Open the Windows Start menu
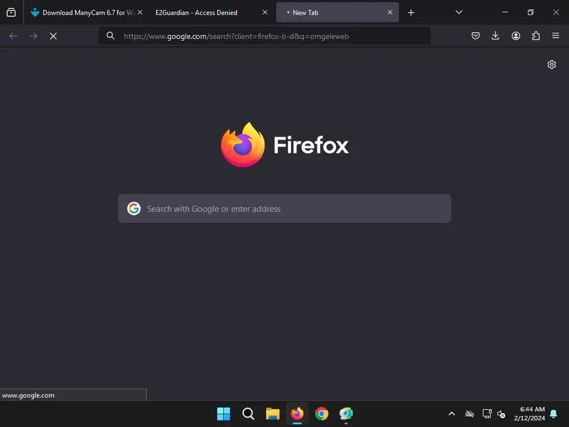The width and height of the screenshot is (569, 427). click(x=223, y=414)
